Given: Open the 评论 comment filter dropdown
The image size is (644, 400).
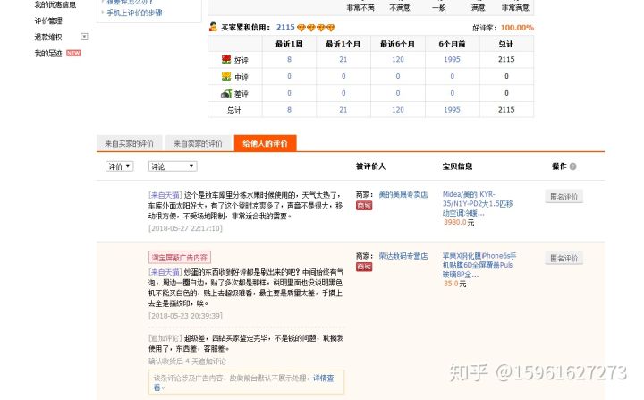Looking at the screenshot, I should (x=173, y=166).
